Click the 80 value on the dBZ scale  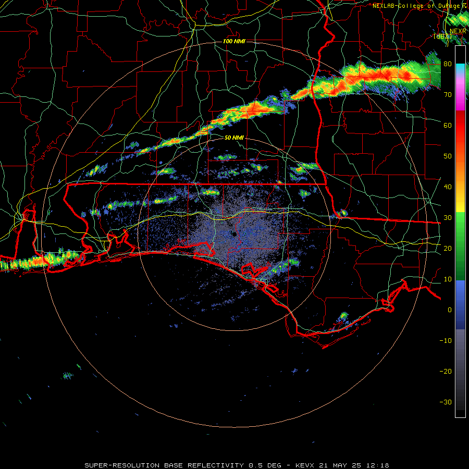coord(448,64)
